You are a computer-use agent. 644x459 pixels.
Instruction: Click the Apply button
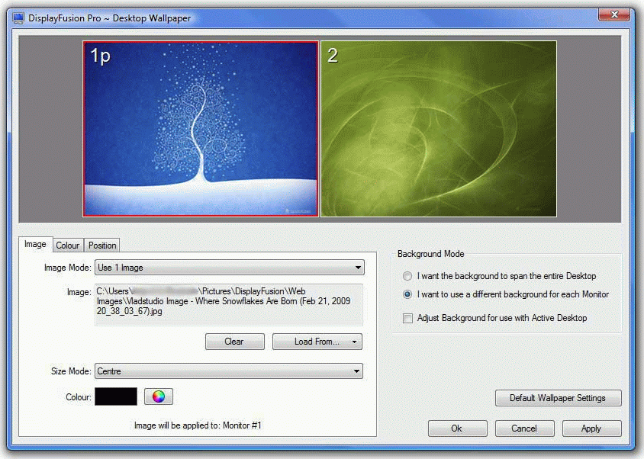591,429
